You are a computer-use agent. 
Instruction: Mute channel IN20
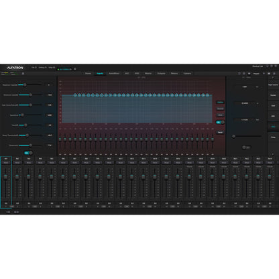224,163
